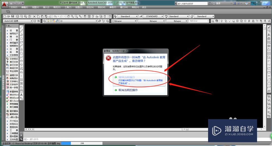Screen dimensions: 272x146
Task: Click the Paste icon in toolbar
Action: tap(42, 16)
